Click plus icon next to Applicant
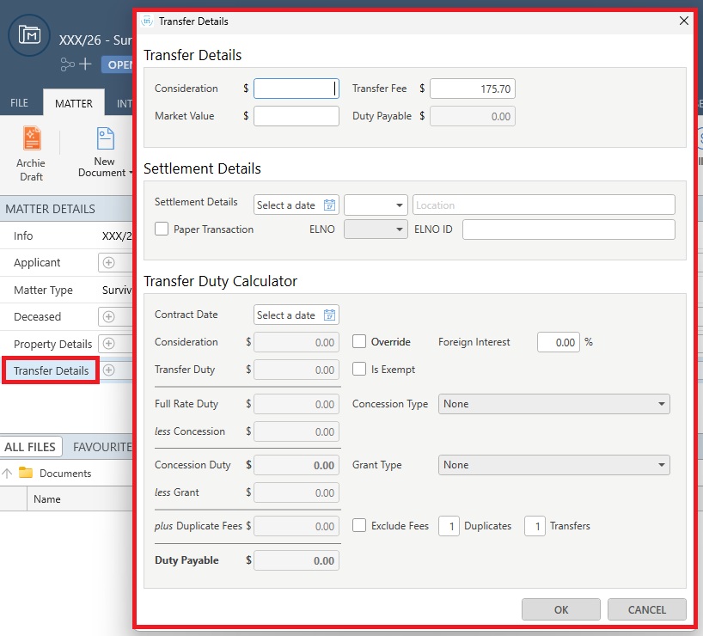The height and width of the screenshot is (636, 703). (x=108, y=263)
